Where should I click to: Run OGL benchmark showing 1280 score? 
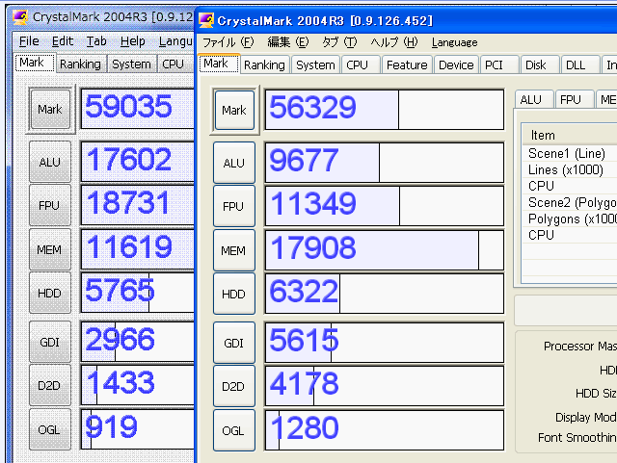(234, 429)
